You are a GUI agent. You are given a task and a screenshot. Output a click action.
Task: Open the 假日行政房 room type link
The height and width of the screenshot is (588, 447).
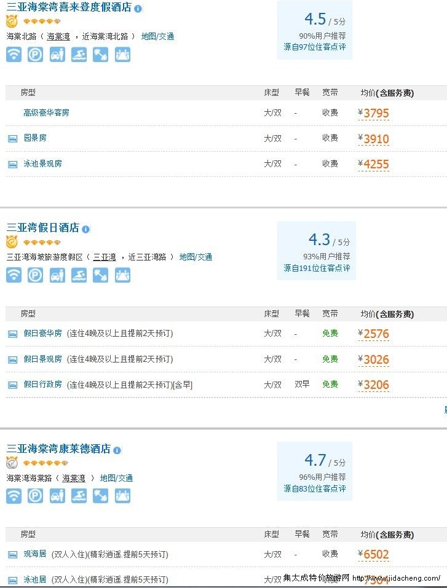(x=43, y=385)
